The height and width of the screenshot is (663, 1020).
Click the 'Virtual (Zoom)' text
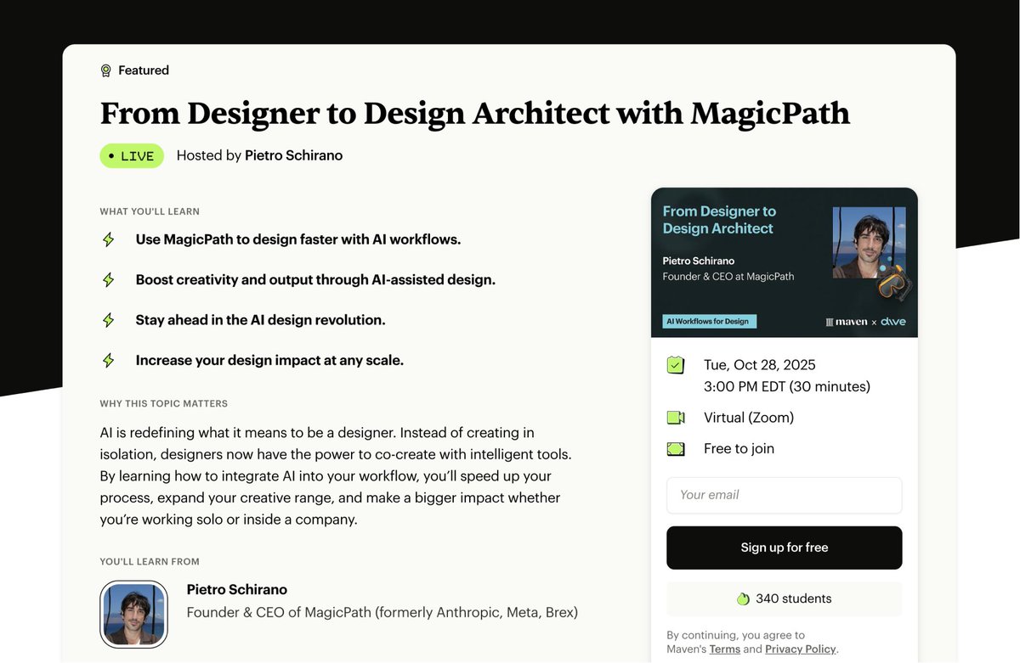(x=749, y=418)
